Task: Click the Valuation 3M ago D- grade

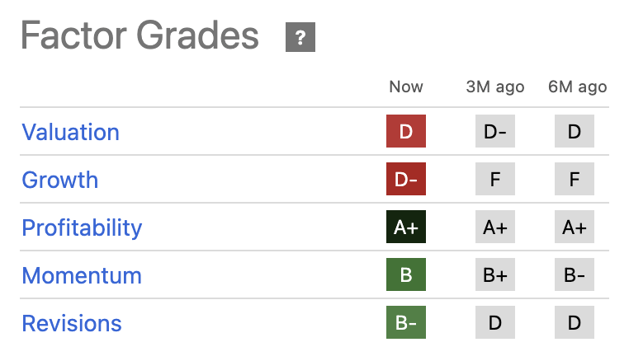Action: click(x=495, y=132)
